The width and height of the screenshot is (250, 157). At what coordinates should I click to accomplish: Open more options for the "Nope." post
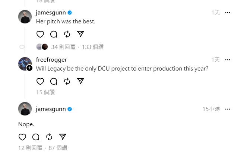pyautogui.click(x=228, y=109)
